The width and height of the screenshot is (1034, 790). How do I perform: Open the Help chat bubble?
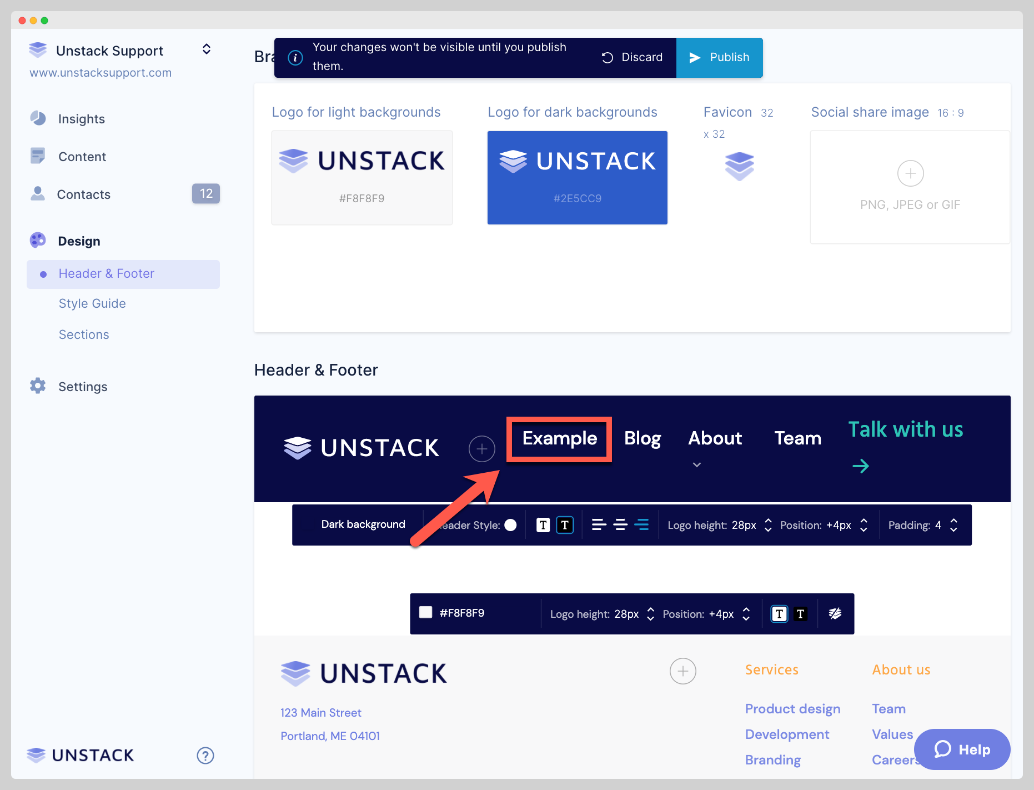coord(962,749)
